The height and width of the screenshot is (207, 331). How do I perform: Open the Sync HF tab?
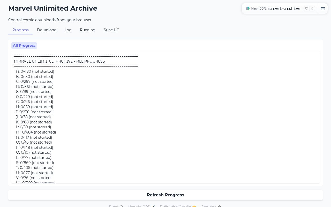pos(111,30)
